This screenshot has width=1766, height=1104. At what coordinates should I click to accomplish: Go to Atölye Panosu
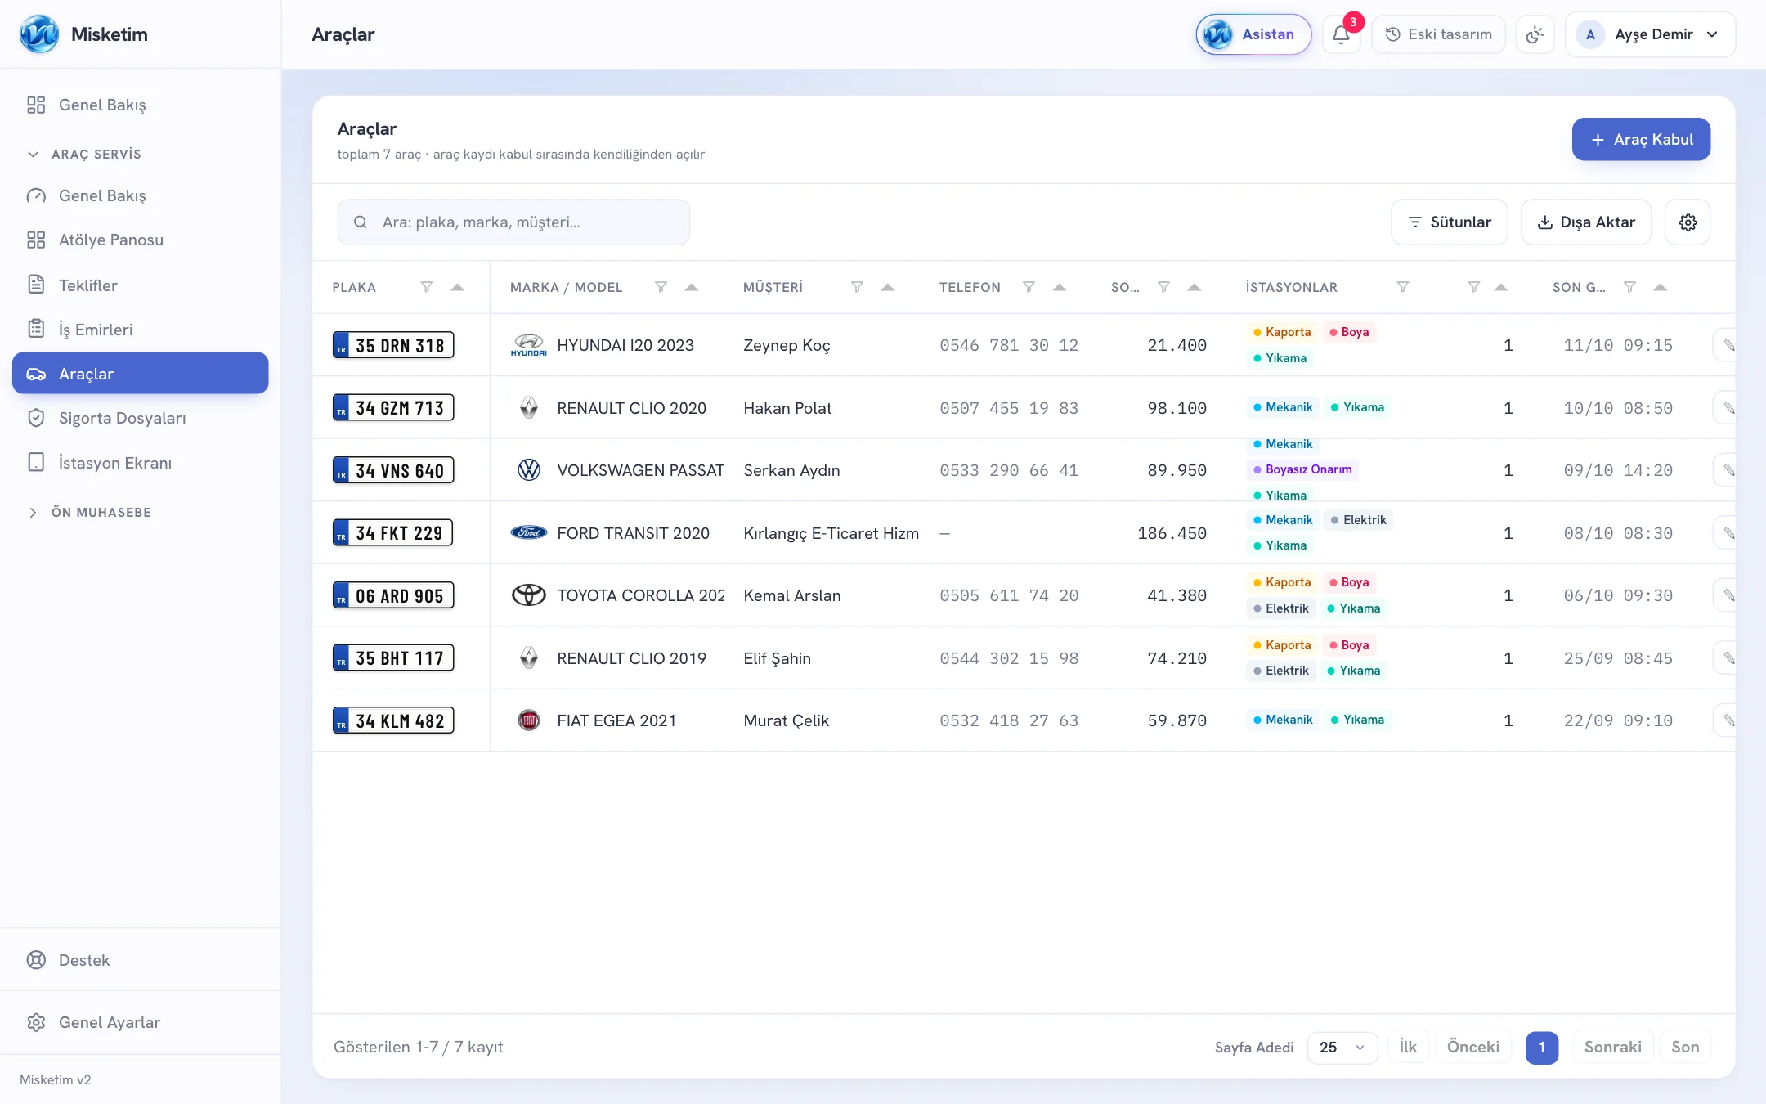point(141,240)
